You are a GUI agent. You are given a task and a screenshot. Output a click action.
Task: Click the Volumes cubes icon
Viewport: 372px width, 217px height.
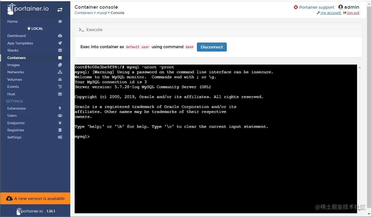click(60, 79)
